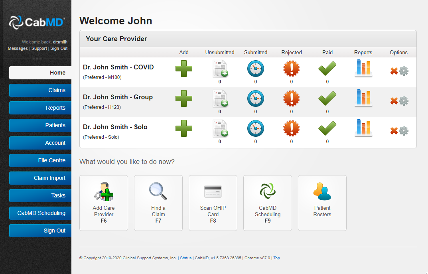The image size is (428, 274).
Task: Select File Centre from the sidebar
Action: (x=41, y=160)
